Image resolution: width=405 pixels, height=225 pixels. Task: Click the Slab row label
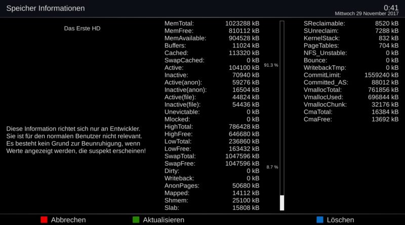(x=172, y=208)
